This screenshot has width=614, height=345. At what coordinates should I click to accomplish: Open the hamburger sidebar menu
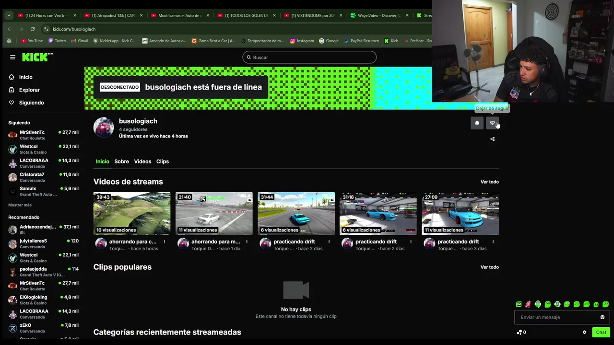click(x=12, y=57)
